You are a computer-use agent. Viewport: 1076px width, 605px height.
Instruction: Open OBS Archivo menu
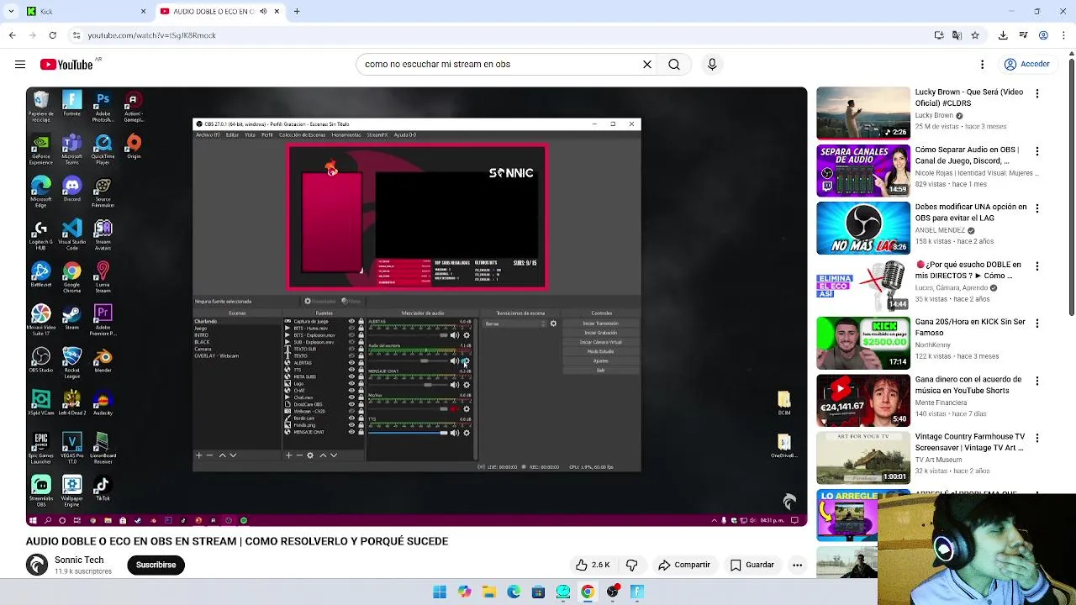click(207, 134)
